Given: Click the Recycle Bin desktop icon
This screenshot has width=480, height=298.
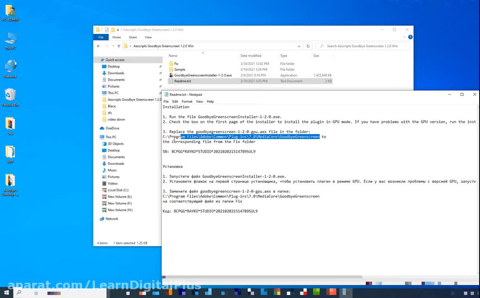Looking at the screenshot, I should [10, 97].
